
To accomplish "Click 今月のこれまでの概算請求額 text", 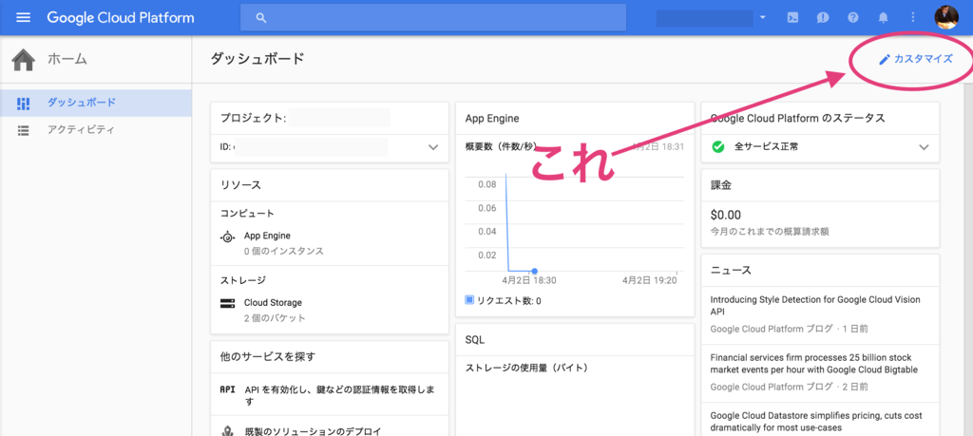I will point(770,232).
